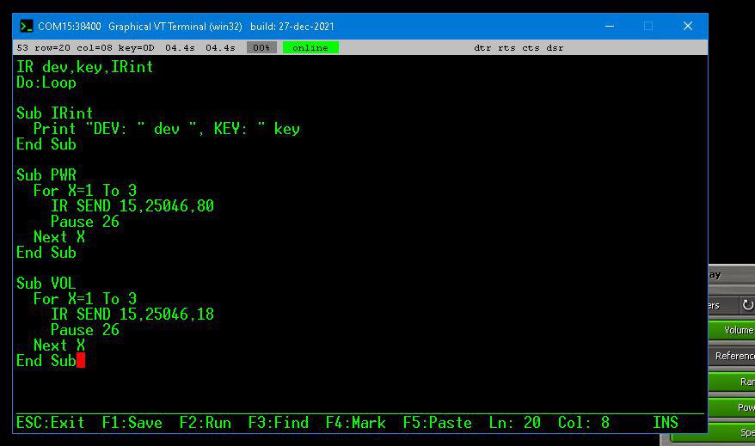Click the cts signal indicator
The width and height of the screenshot is (755, 446).
point(531,48)
